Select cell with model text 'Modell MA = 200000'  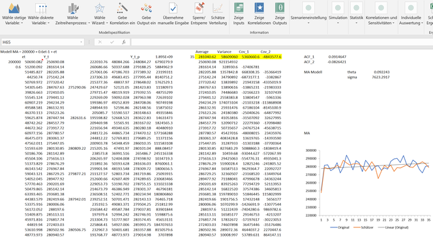click(29, 51)
